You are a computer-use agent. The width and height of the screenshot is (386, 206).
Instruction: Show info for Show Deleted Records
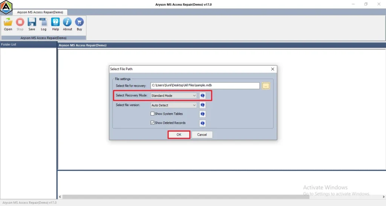pyautogui.click(x=202, y=123)
